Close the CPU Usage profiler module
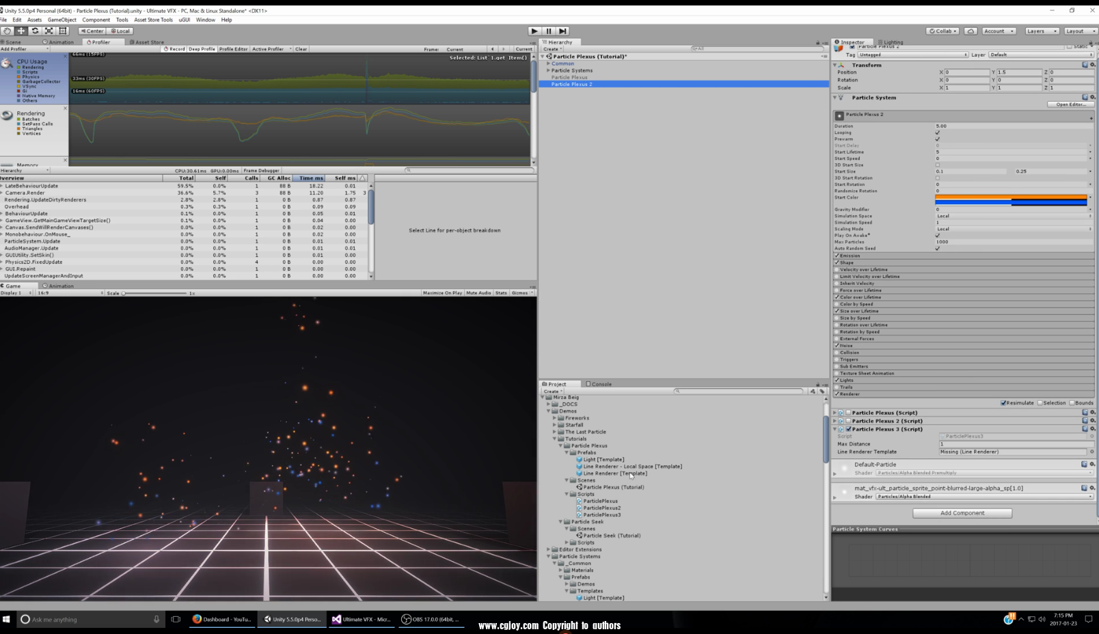Image resolution: width=1099 pixels, height=634 pixels. tap(66, 57)
